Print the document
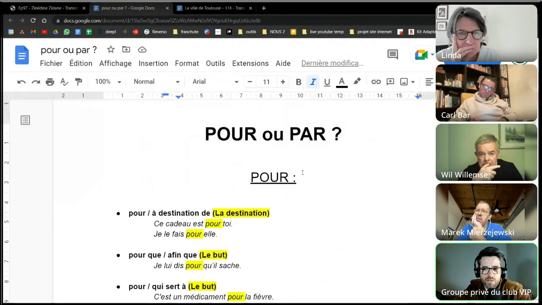The height and width of the screenshot is (305, 542). tap(50, 82)
